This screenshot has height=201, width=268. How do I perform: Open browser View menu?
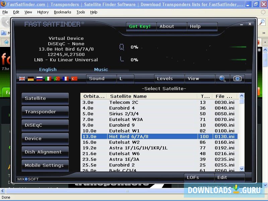tap(28, 12)
